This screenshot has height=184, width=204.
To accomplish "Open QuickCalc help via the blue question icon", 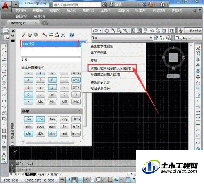I will click(x=72, y=35).
